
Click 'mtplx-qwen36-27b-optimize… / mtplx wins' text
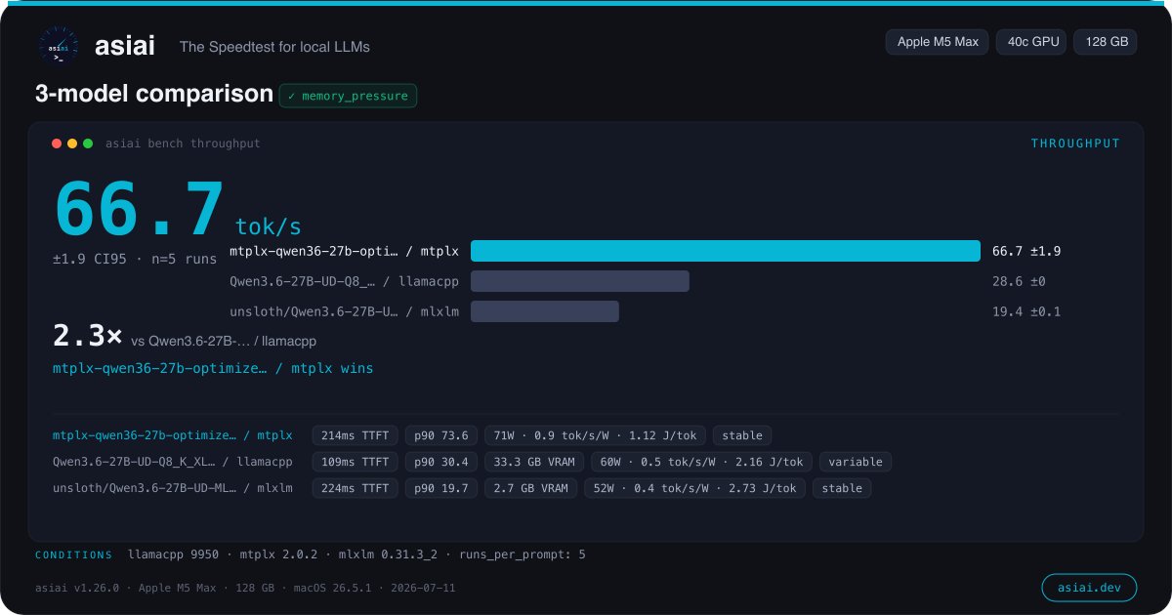(213, 368)
